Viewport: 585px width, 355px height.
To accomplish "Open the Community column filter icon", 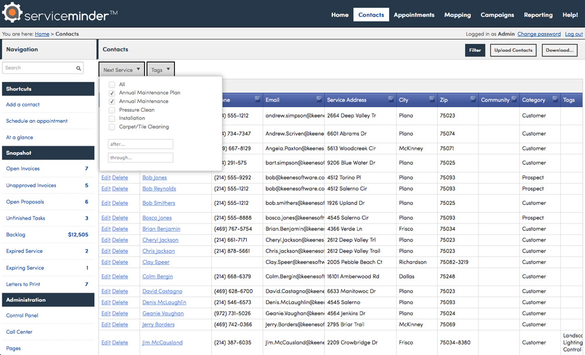I will [x=514, y=98].
